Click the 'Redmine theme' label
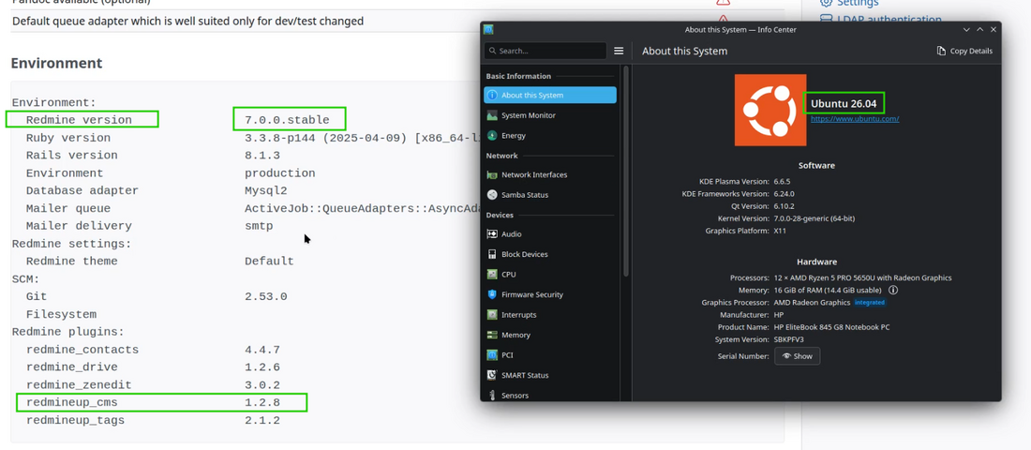Image resolution: width=1031 pixels, height=450 pixels. pos(71,262)
